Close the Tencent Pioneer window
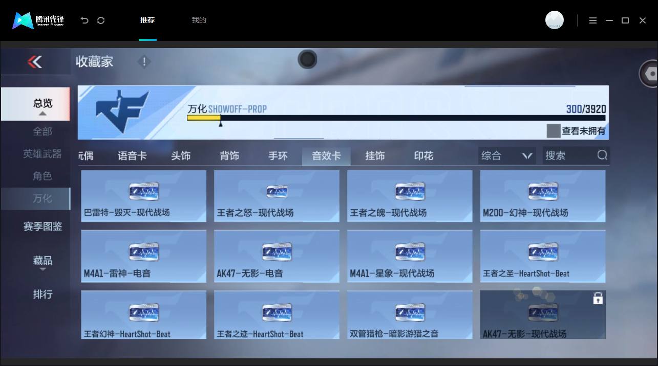This screenshot has height=366, width=658. [643, 20]
